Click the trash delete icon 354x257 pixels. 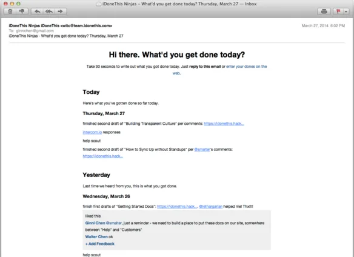10,12
